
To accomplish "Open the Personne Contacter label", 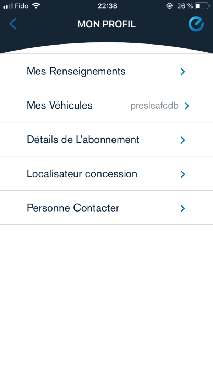I will 73,208.
